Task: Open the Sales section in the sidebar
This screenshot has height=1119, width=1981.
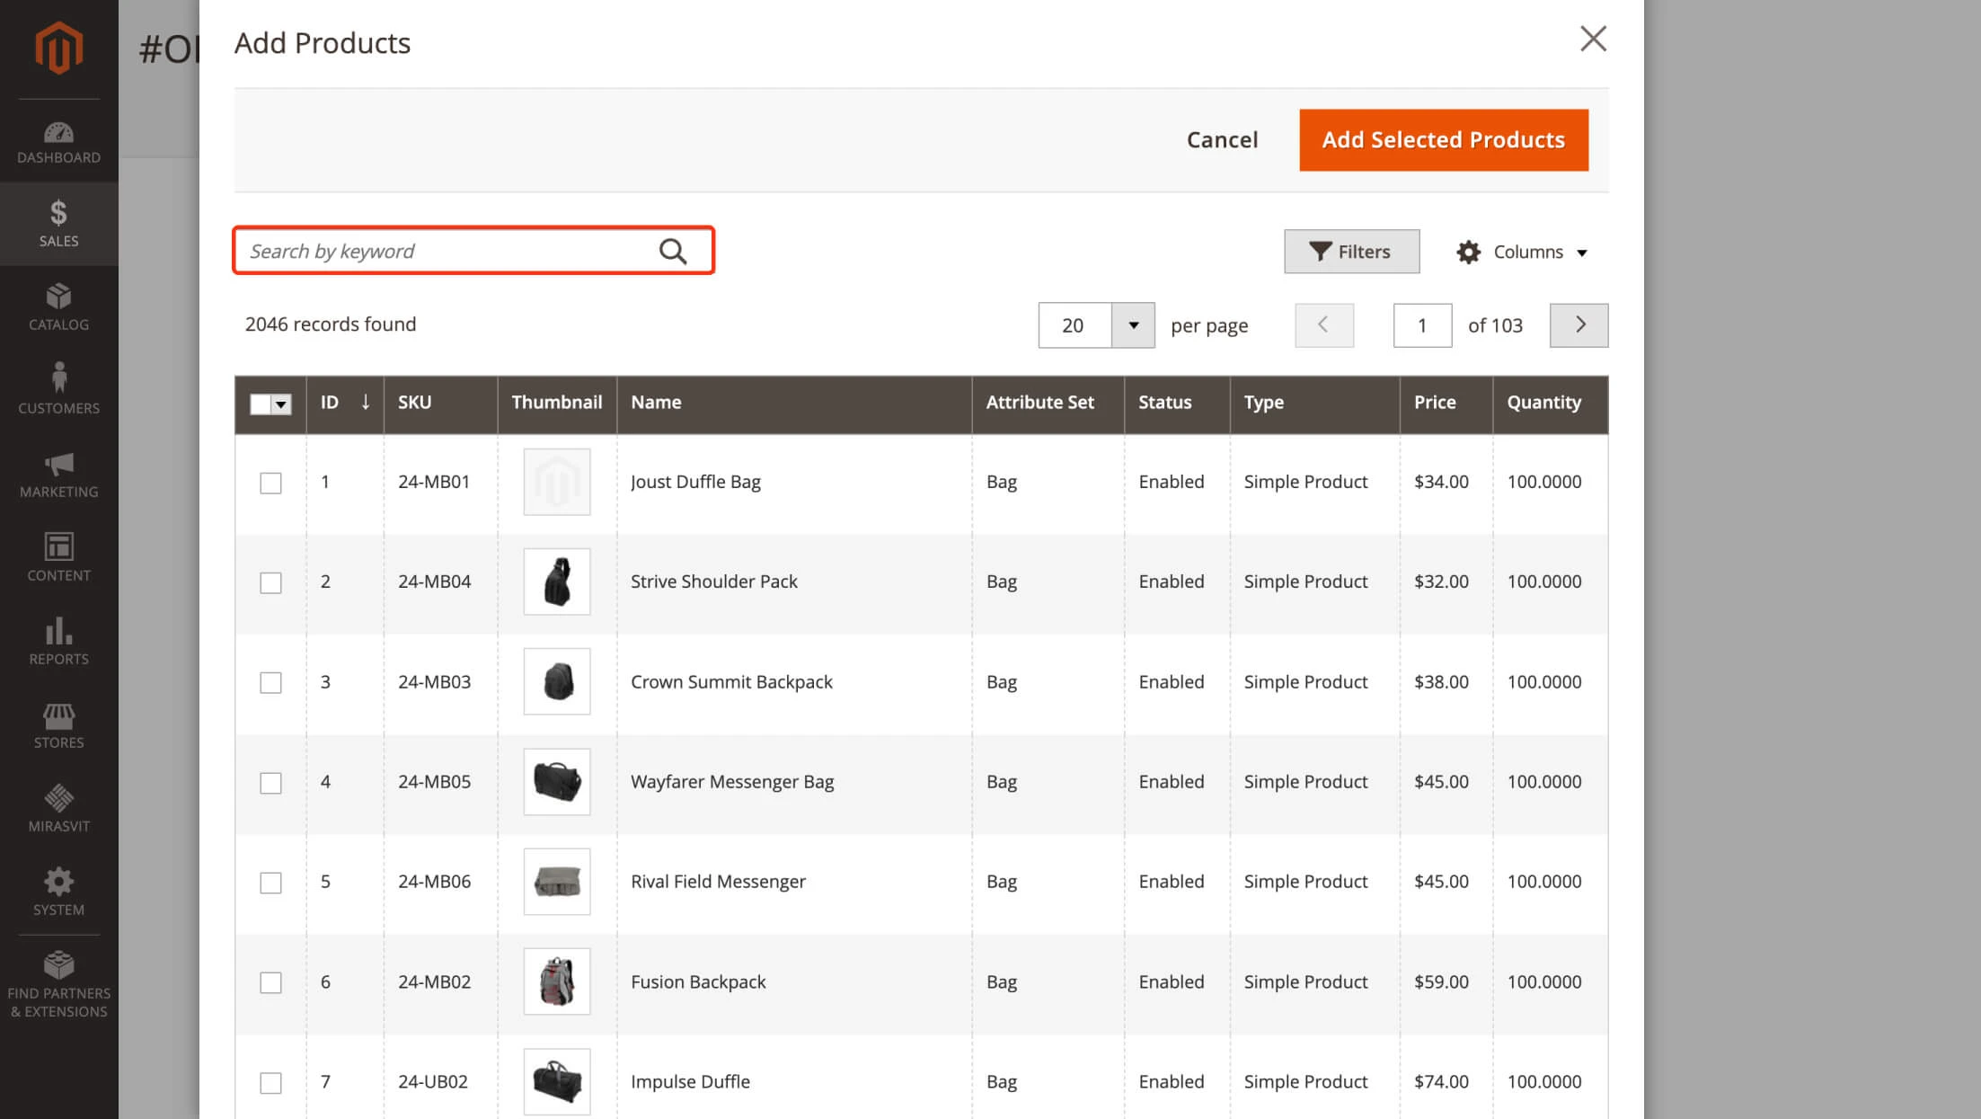Action: point(58,223)
